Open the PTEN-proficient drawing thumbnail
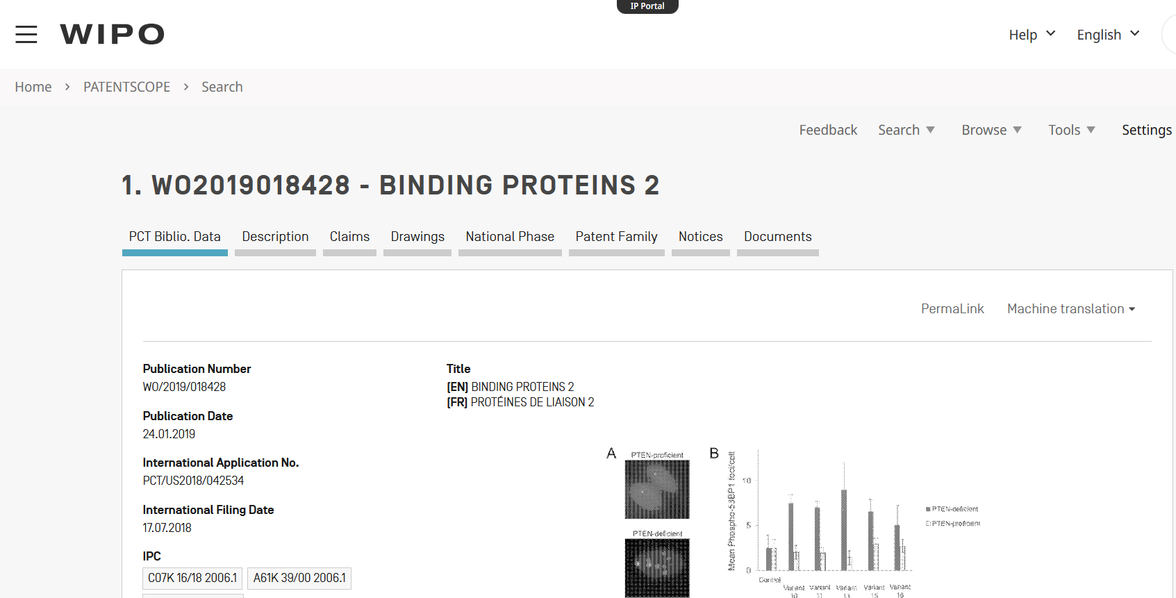The image size is (1176, 598). (657, 489)
